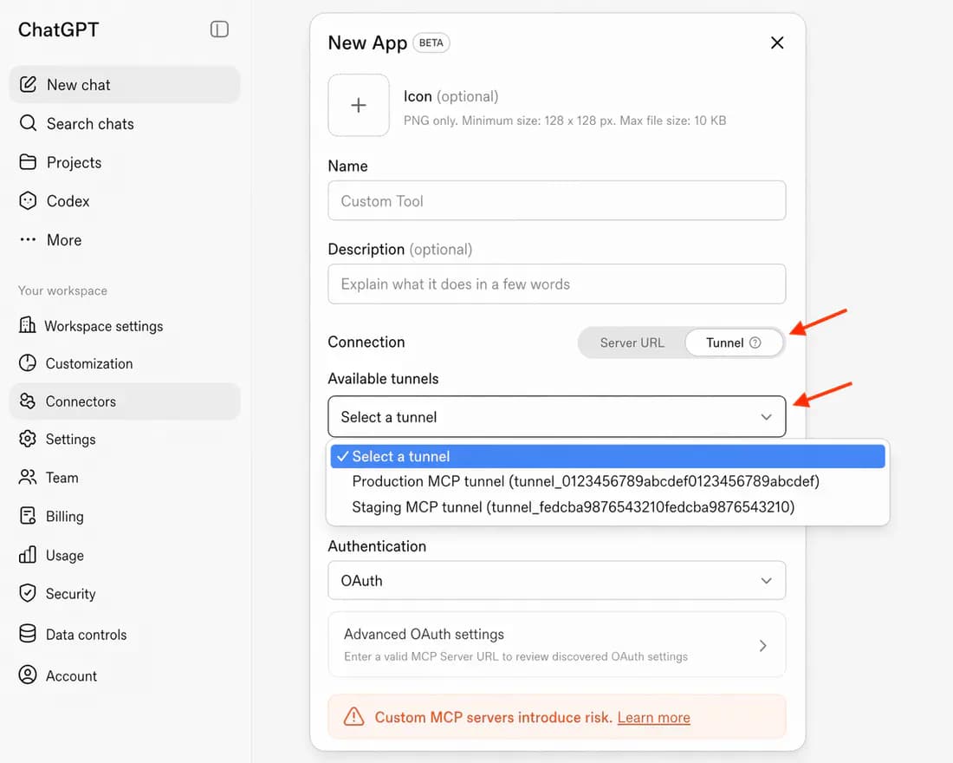Click the Projects folder icon

tap(28, 162)
